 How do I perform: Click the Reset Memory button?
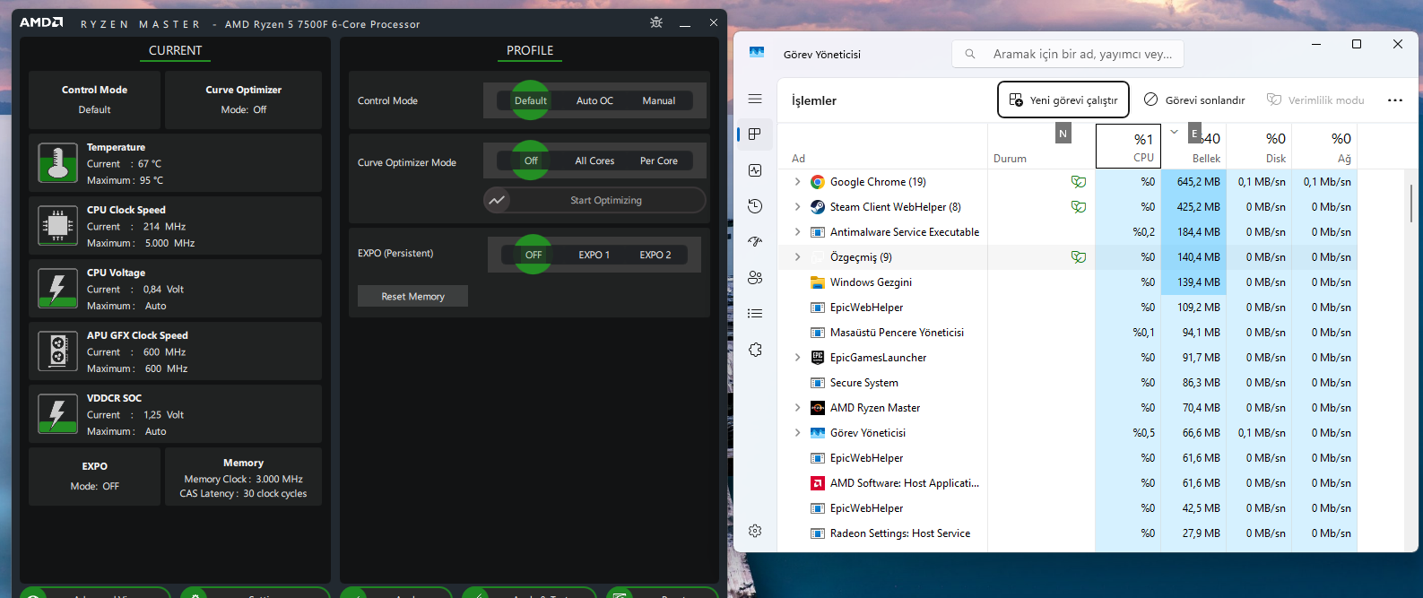click(412, 296)
